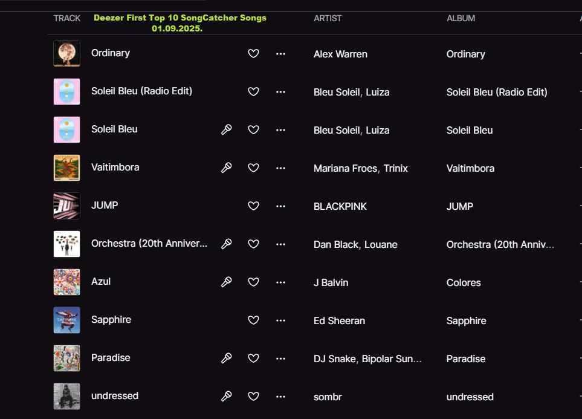This screenshot has height=419, width=582.
Task: Sort by the TRACK column header
Action: (67, 18)
